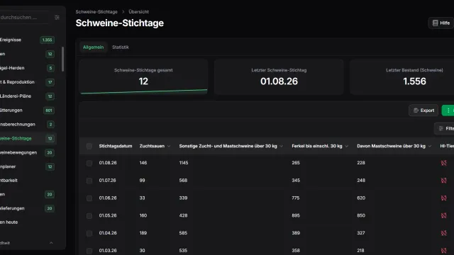Click the Export button

[x=423, y=110]
